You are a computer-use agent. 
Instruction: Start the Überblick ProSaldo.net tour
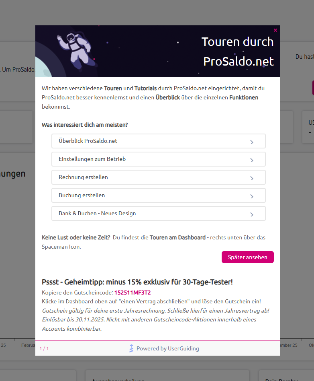point(159,141)
